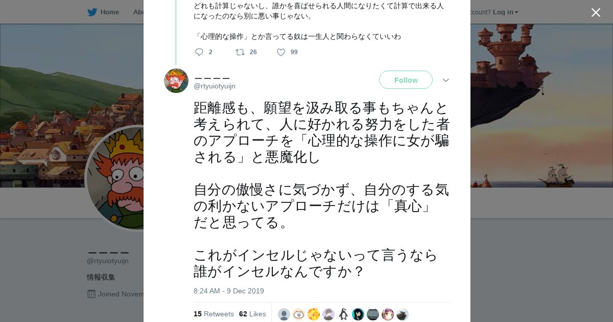Retweet the parent tweet with 26 retweets
613x322 pixels.
tap(240, 52)
